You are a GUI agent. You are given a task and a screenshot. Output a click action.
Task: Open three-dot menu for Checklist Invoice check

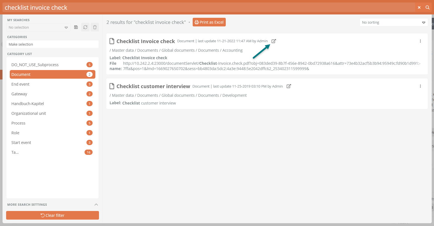(420, 41)
